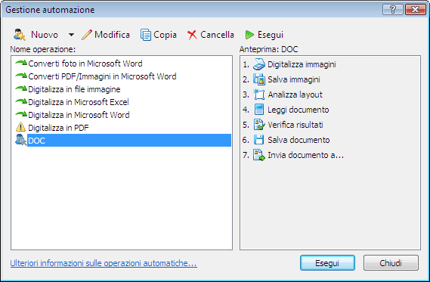Screen dimensions: 430x282
Task: Close the Gestione automazione dialog
Action: coord(415,10)
